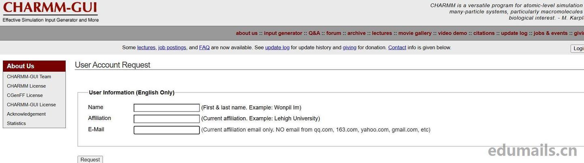Click the E-Mail input box
This screenshot has width=584, height=163.
tap(167, 130)
